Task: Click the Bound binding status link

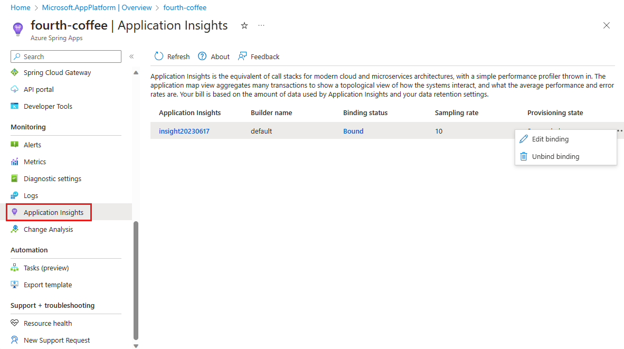Action: (x=353, y=131)
